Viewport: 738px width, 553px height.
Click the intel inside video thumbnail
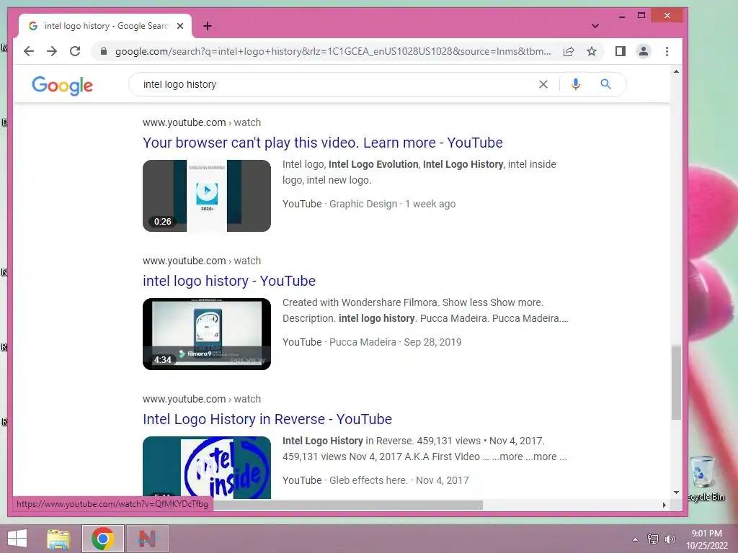coord(207,467)
